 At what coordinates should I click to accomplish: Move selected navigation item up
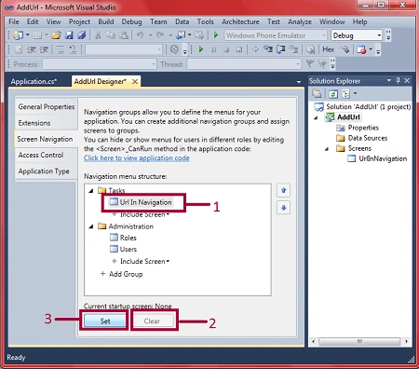tap(283, 190)
